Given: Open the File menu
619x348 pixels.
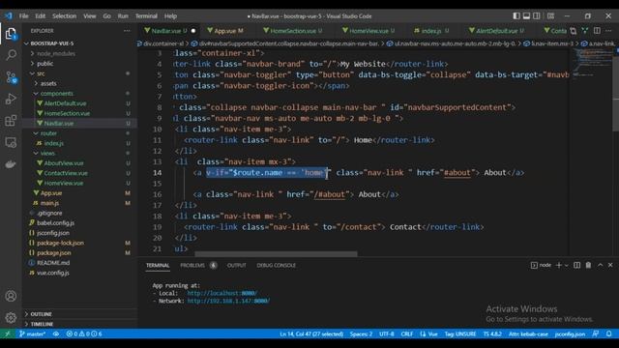Looking at the screenshot, I should coord(23,15).
